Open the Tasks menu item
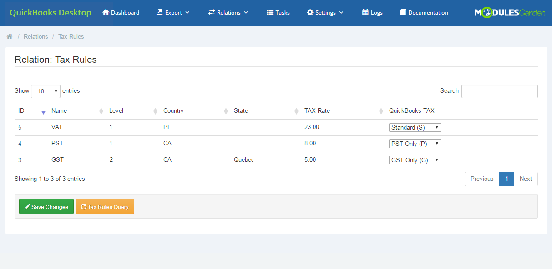 pyautogui.click(x=278, y=12)
